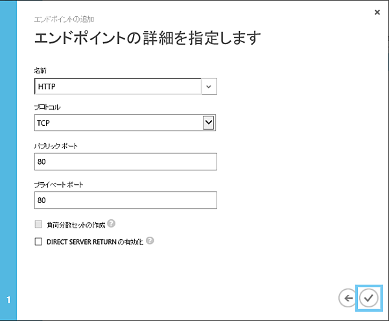Screen dimensions: 389x321
Task: Click the プライベート ポート input field
Action: tap(125, 200)
